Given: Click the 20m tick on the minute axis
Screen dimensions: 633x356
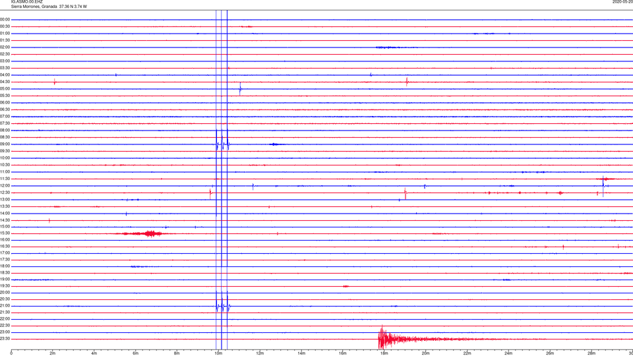Looking at the screenshot, I should 425,353.
